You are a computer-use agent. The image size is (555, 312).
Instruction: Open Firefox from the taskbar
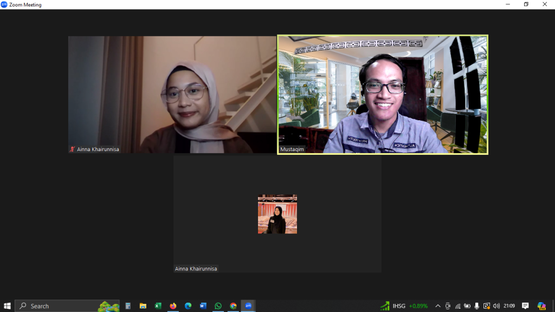(x=173, y=306)
